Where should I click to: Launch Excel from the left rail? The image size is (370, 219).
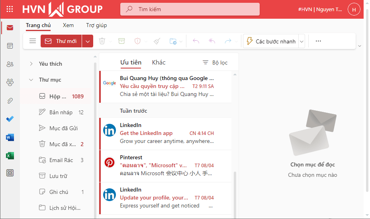(10, 156)
